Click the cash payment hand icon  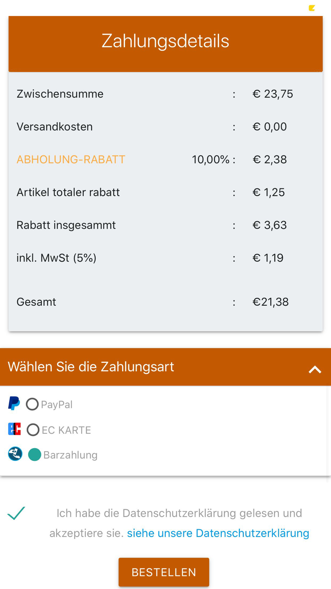(15, 454)
